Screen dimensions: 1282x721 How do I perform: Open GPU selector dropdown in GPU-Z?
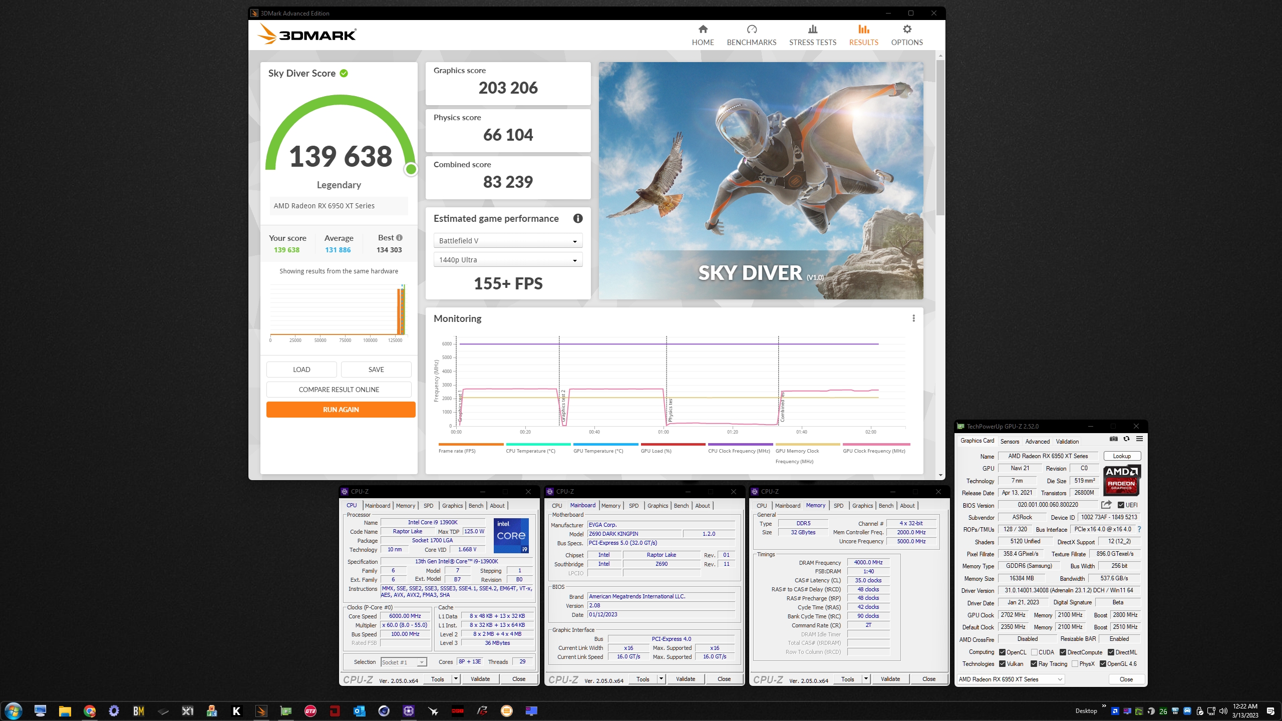click(1011, 679)
